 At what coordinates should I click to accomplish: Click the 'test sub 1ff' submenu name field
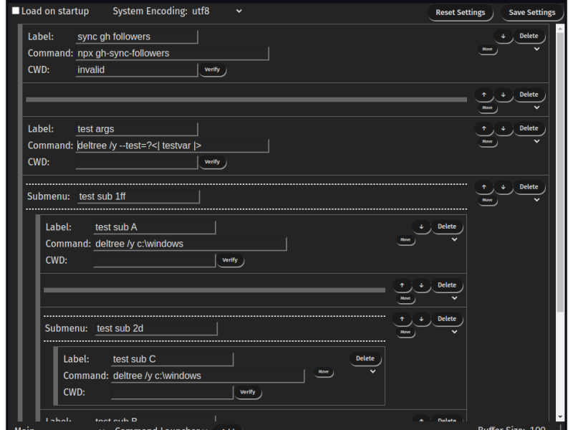tap(138, 196)
